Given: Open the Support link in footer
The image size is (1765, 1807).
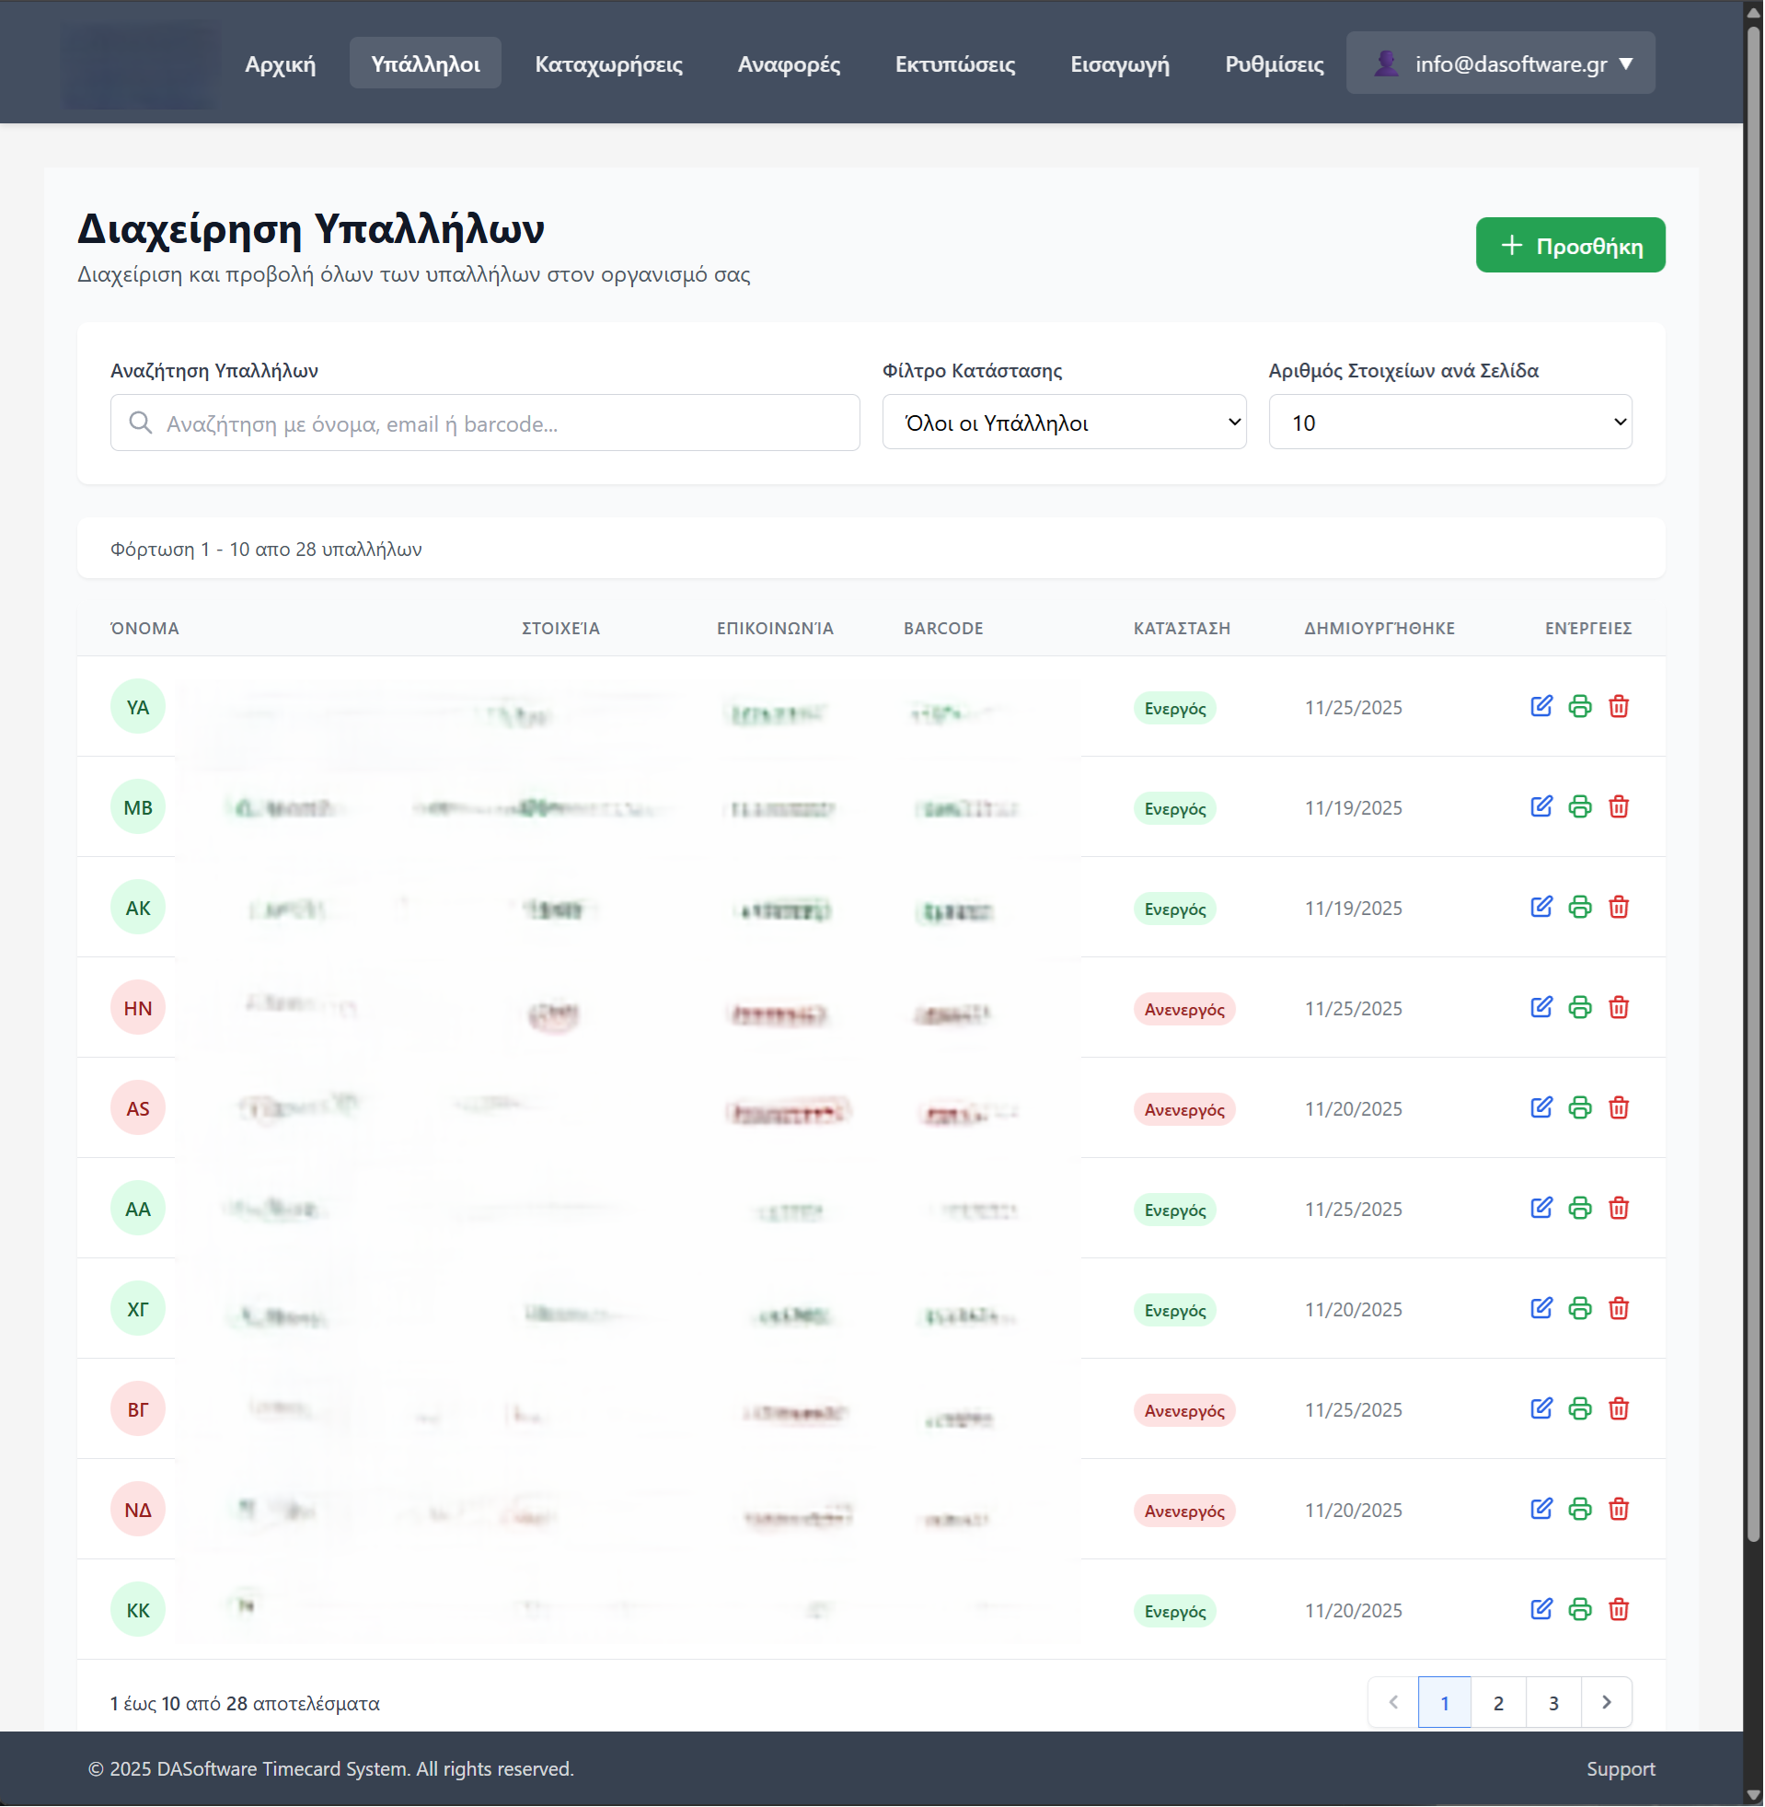Looking at the screenshot, I should tap(1621, 1768).
